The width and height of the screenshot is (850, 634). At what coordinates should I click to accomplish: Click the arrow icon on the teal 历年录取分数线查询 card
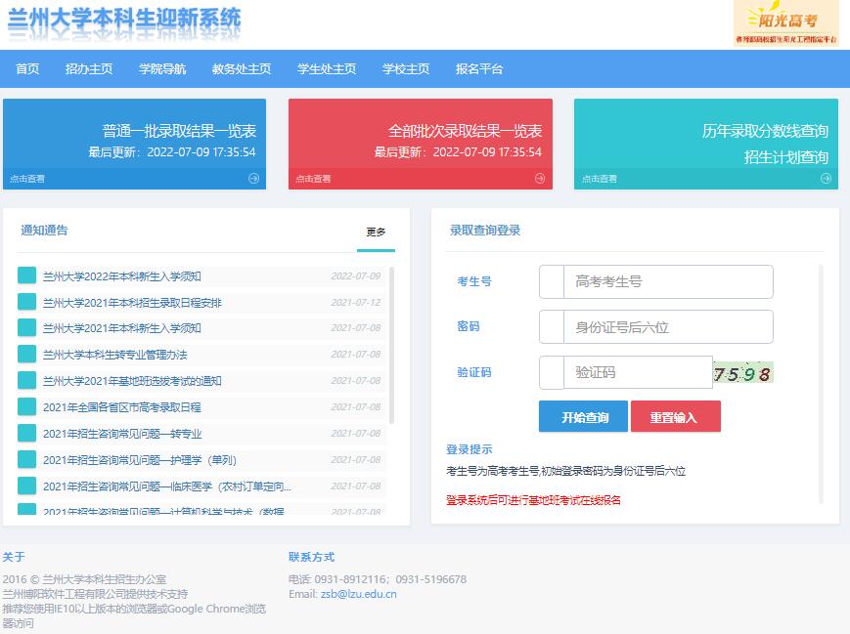826,178
